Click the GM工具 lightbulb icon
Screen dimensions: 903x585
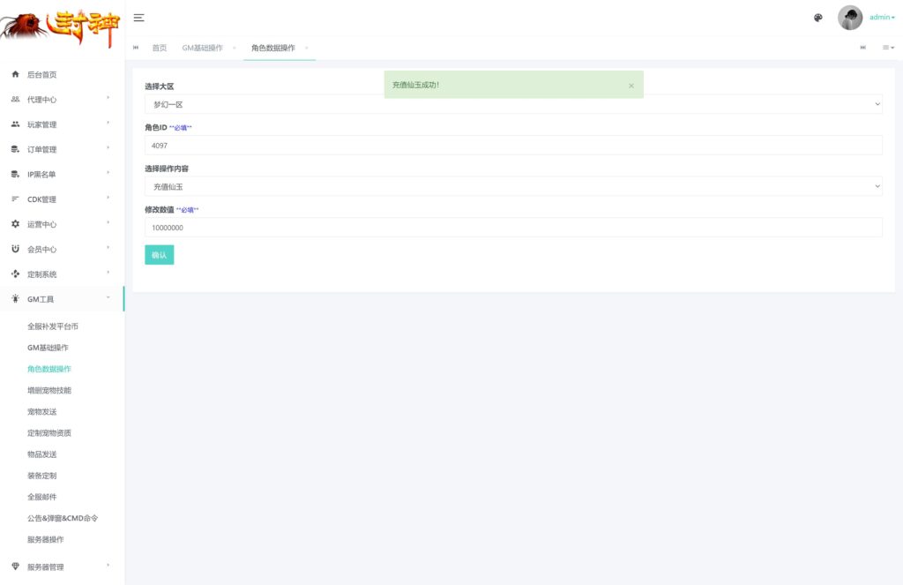coord(15,299)
